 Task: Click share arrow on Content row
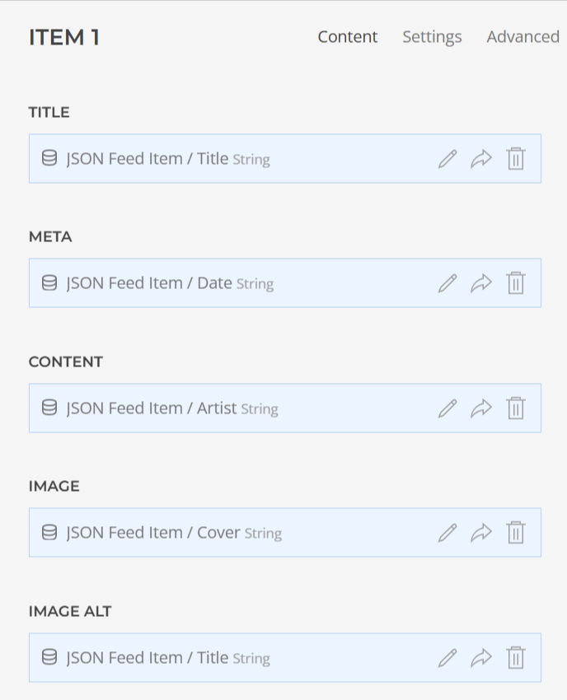pos(481,408)
